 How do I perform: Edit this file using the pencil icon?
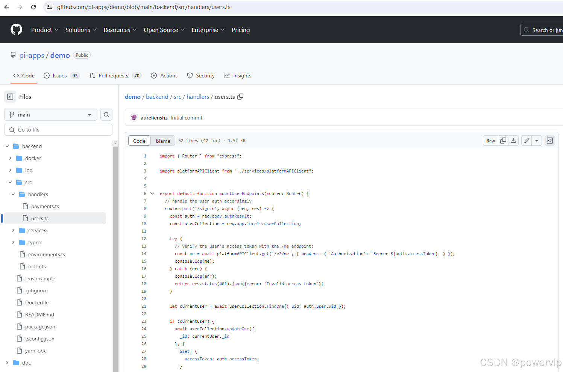click(527, 141)
